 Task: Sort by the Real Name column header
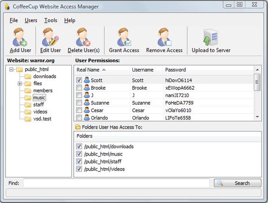(x=102, y=70)
